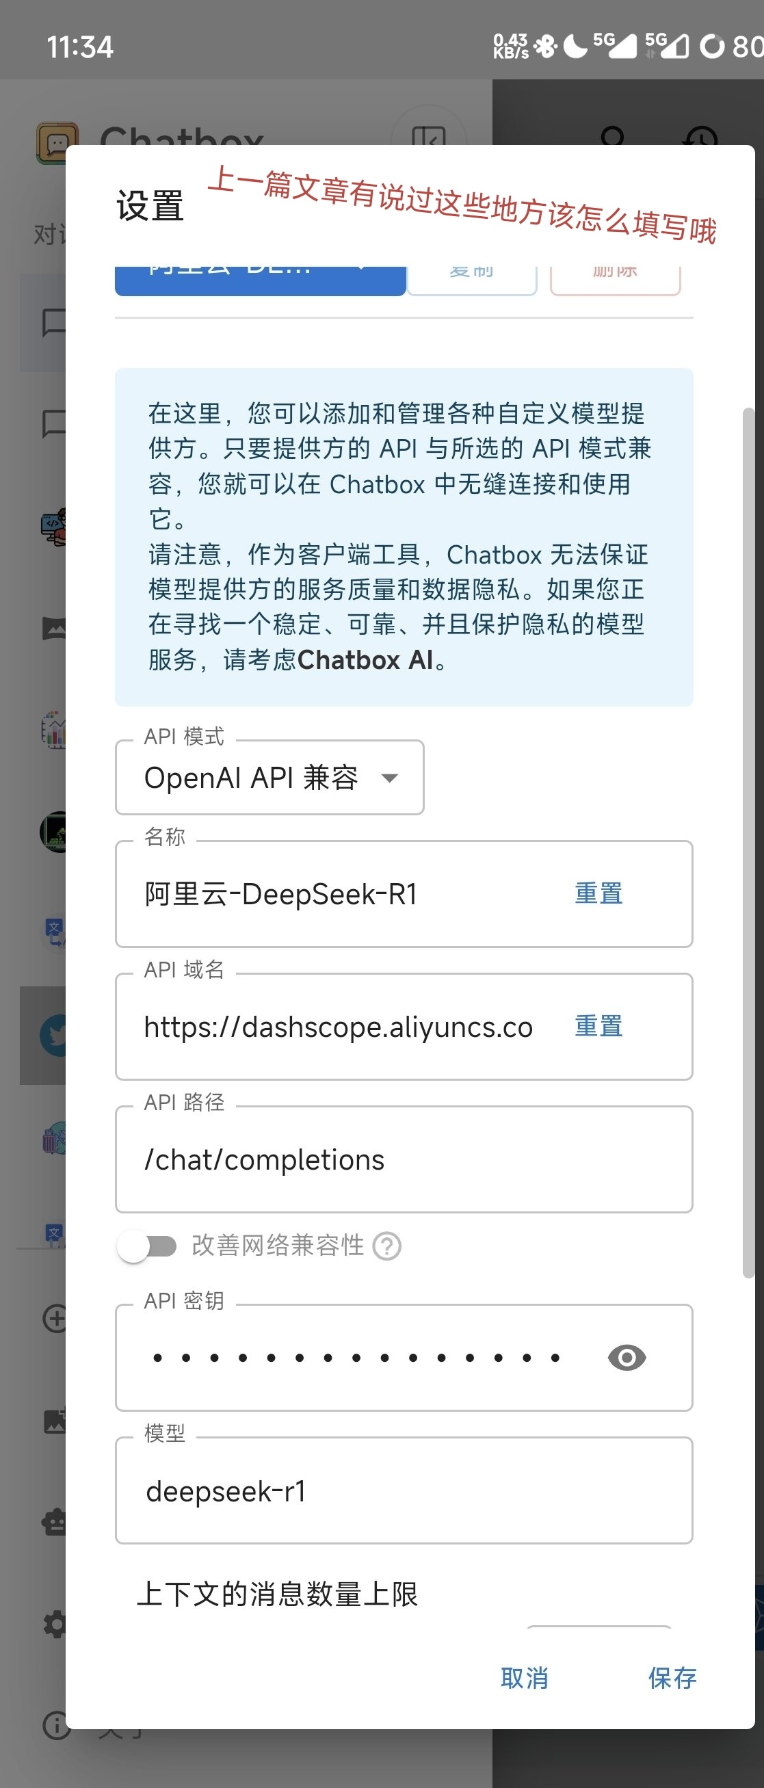Tap the battery indicator in status bar
The height and width of the screenshot is (1788, 764).
pyautogui.click(x=712, y=47)
